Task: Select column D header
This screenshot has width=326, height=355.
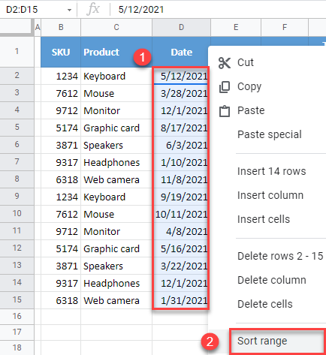Action: pyautogui.click(x=181, y=27)
